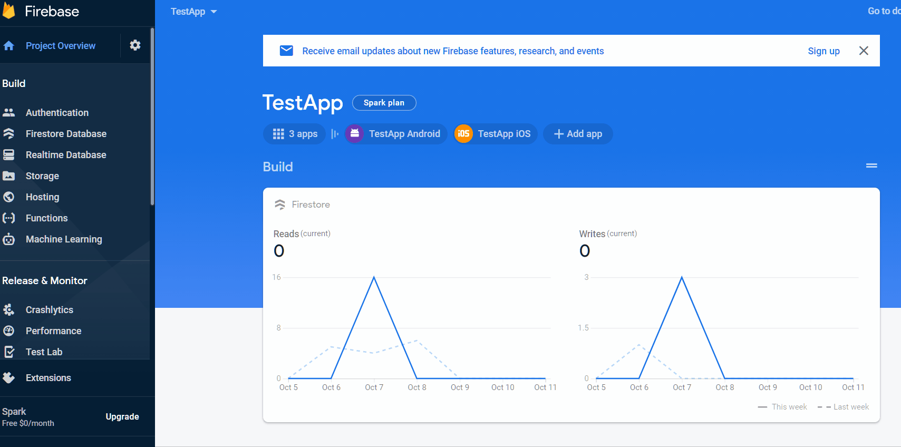Viewport: 901px width, 447px height.
Task: Click the Firestore card header icon
Action: pyautogui.click(x=280, y=205)
